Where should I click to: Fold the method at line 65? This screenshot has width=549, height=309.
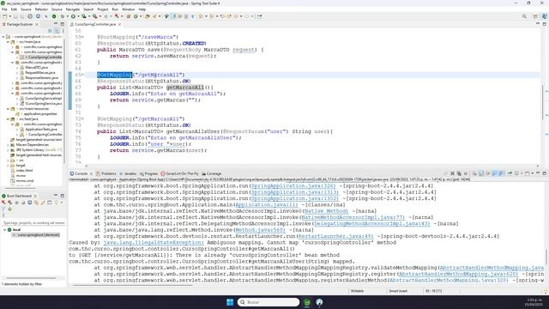click(82, 75)
